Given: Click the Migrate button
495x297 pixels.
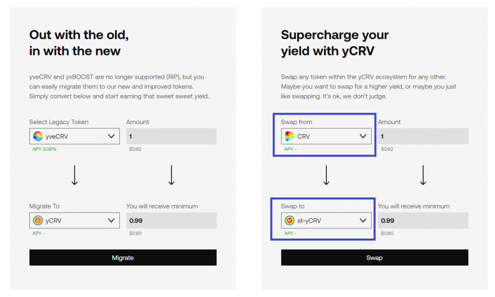Looking at the screenshot, I should [123, 257].
